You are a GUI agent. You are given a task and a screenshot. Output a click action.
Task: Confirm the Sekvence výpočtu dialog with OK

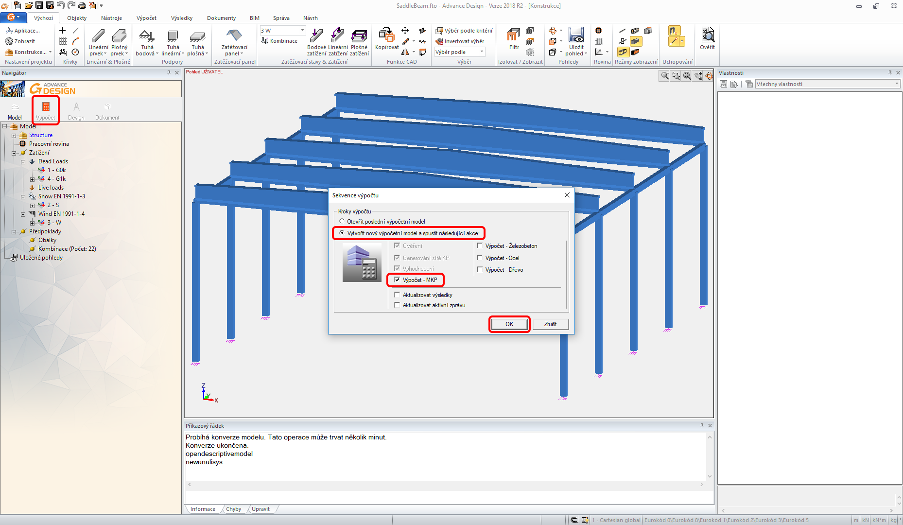click(x=509, y=324)
